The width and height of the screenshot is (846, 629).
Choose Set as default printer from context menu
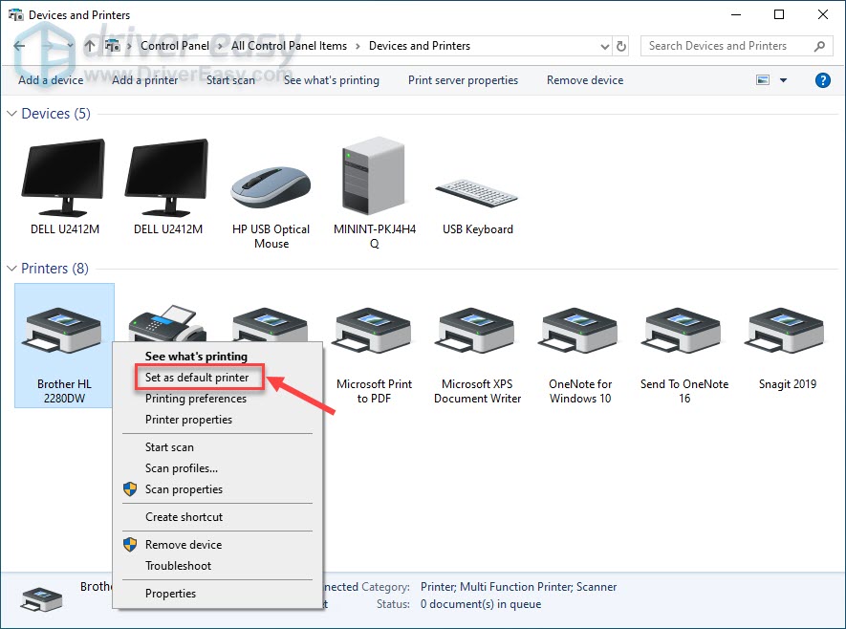(x=197, y=378)
